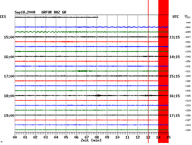This screenshot has height=145, width=192.
Task: Click the -331 DC offset value
Action: [188, 66]
